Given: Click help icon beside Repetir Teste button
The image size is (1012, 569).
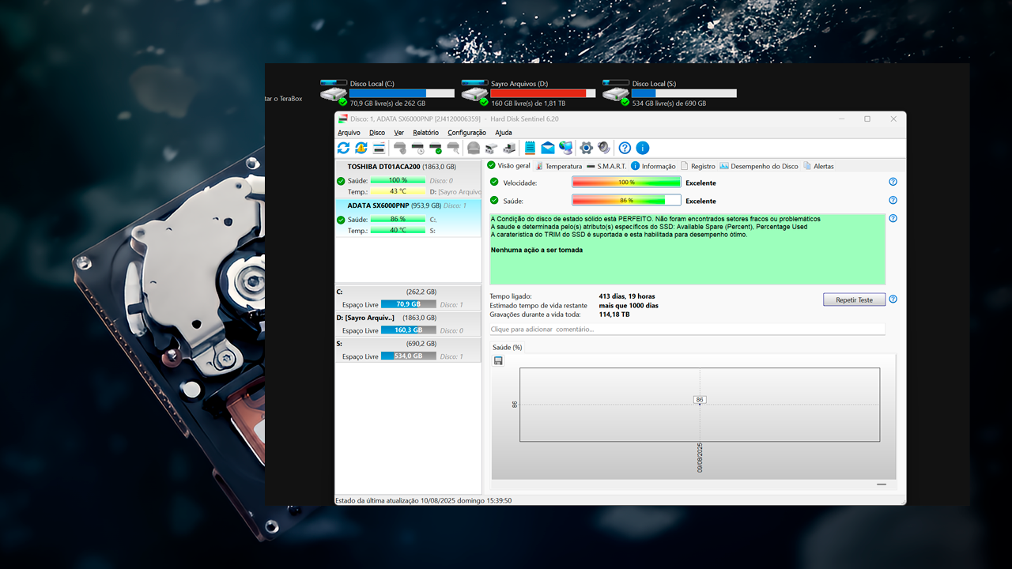Looking at the screenshot, I should coord(893,300).
